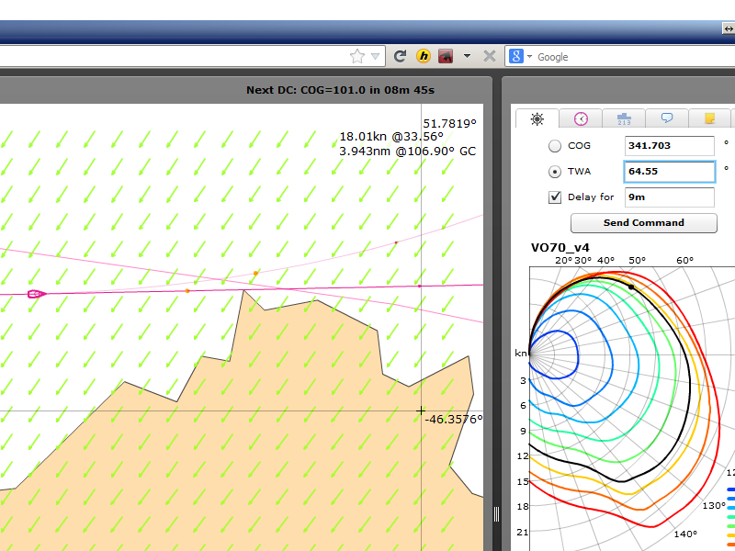
Task: Stop page loading with the X icon
Action: coord(490,57)
